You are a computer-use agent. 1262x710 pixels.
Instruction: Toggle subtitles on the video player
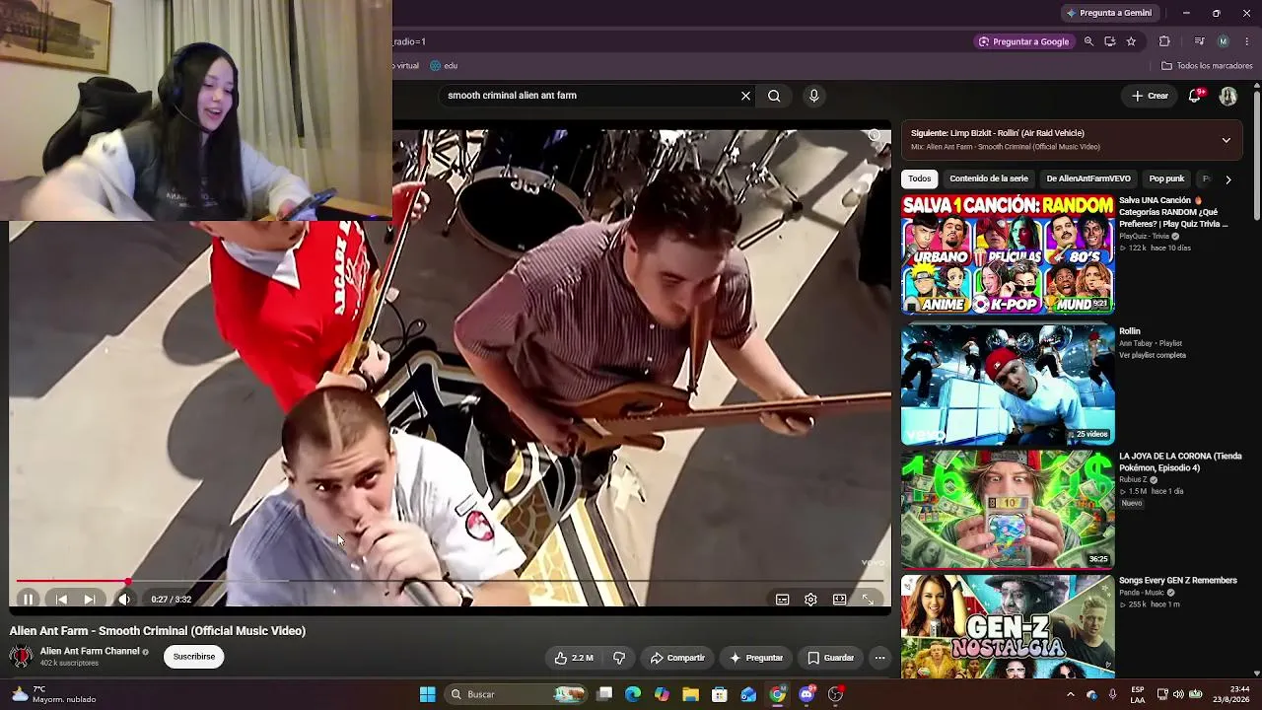(x=782, y=599)
